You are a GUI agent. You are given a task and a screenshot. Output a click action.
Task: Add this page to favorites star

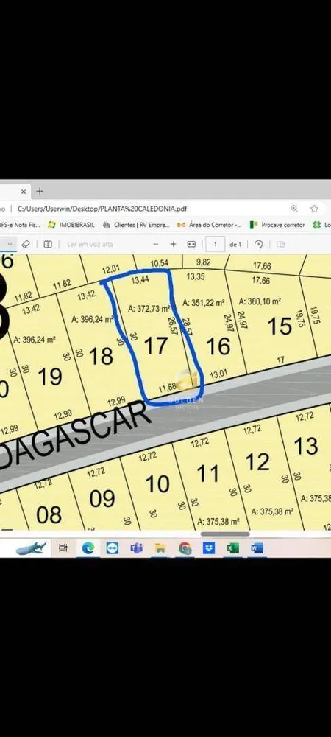pyautogui.click(x=313, y=209)
